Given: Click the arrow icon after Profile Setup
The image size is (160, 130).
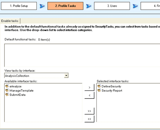Looking at the screenshot, I should pos(42,6).
